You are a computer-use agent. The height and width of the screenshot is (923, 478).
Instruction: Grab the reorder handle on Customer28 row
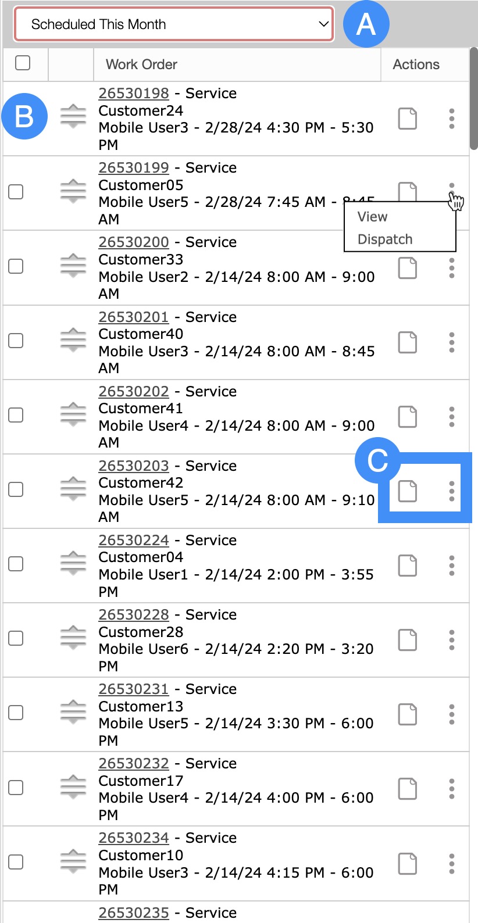point(73,638)
